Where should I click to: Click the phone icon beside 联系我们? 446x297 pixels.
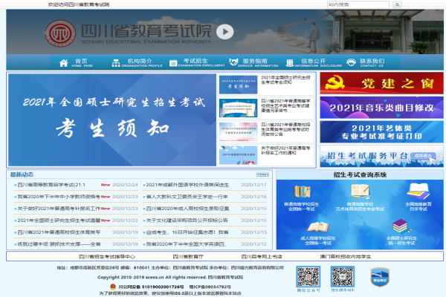352,62
